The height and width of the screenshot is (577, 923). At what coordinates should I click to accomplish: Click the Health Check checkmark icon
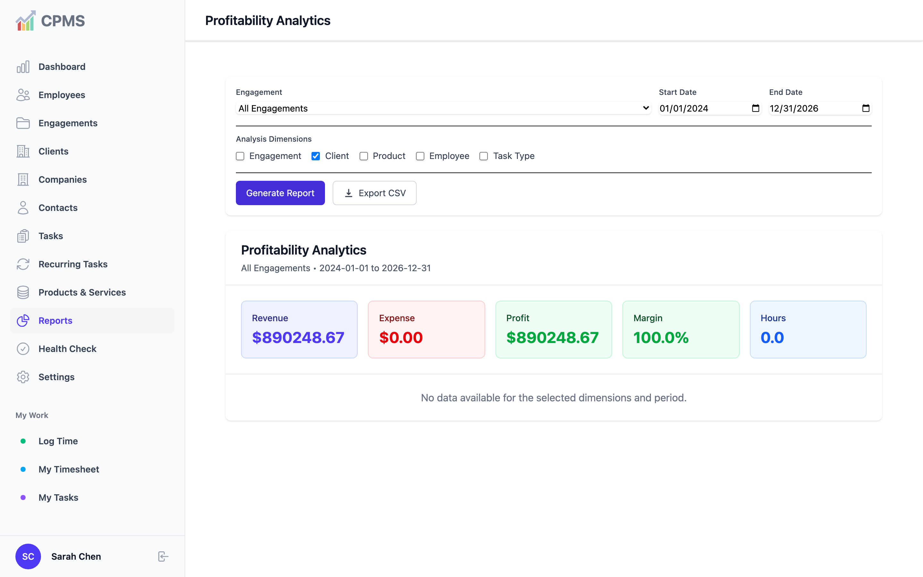click(23, 349)
